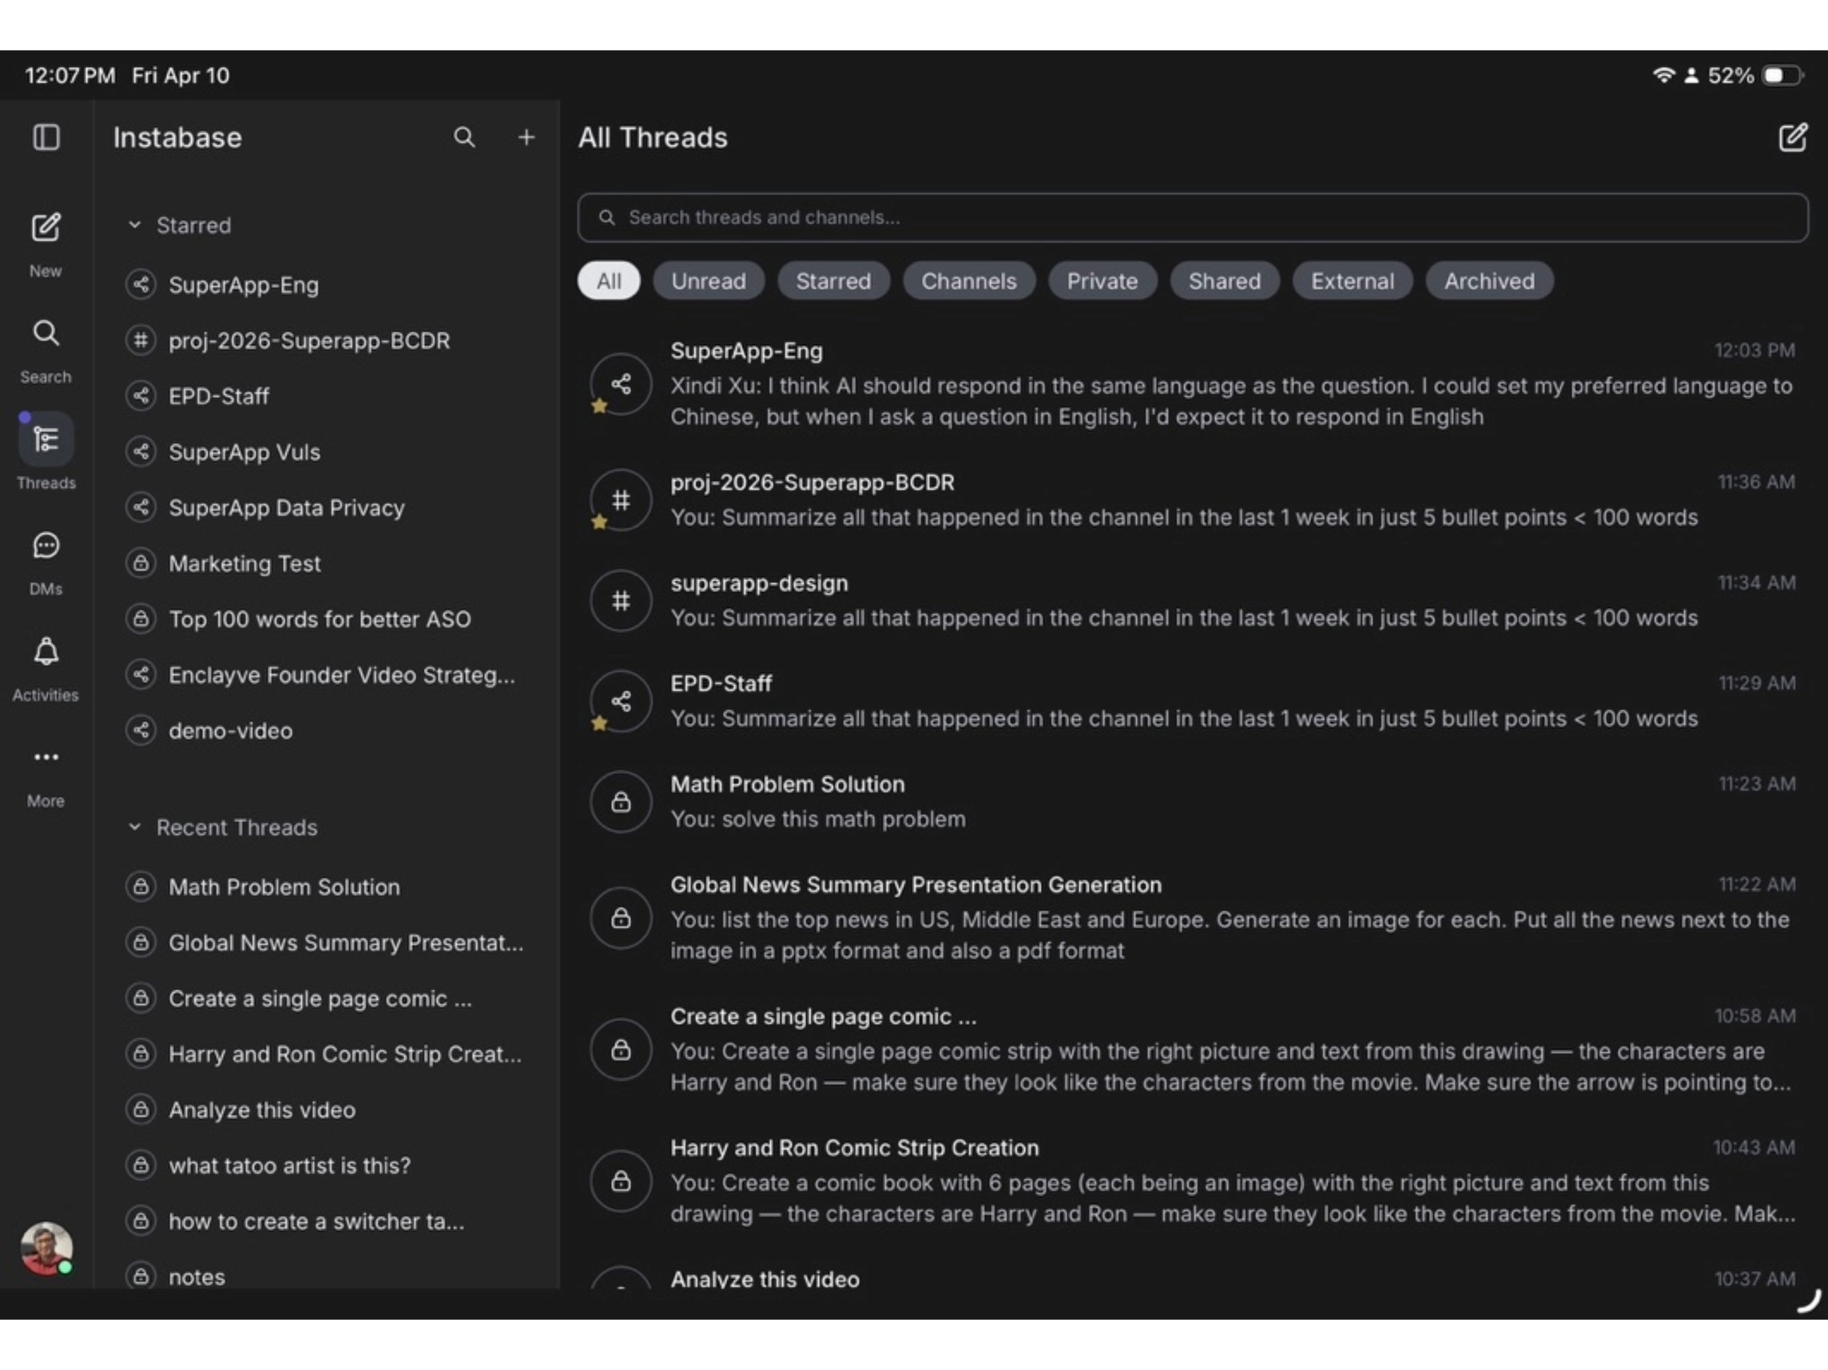
Task: Click hash icon of proj-2026-Superapp-BCDR thread
Action: (x=621, y=500)
